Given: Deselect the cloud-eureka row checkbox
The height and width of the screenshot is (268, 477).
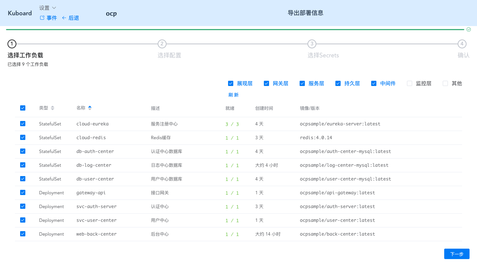Looking at the screenshot, I should 23,124.
